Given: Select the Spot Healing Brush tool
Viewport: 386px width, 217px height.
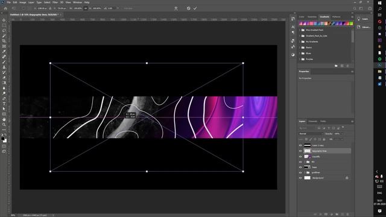Looking at the screenshot, I should tap(4, 57).
